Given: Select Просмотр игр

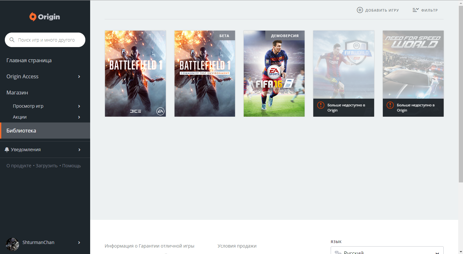Looking at the screenshot, I should (28, 106).
